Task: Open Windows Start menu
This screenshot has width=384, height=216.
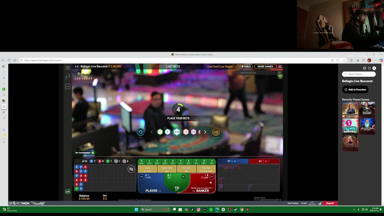Action: 136,209
